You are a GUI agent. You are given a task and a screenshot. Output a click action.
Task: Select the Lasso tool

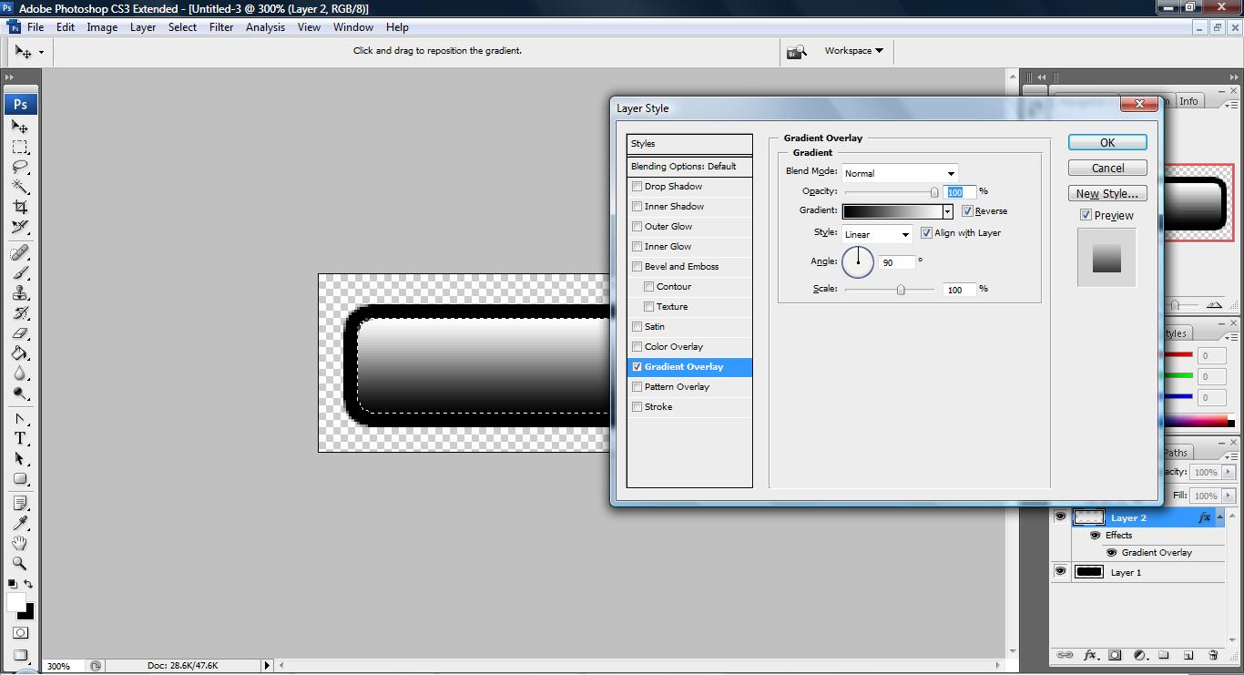[20, 167]
